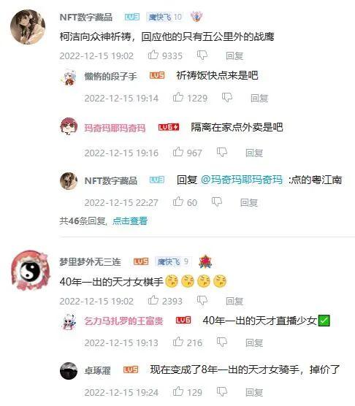Dislike the 40年一出的天才女棋手 comment
Viewport: 355px width, 406px height.
[202, 301]
